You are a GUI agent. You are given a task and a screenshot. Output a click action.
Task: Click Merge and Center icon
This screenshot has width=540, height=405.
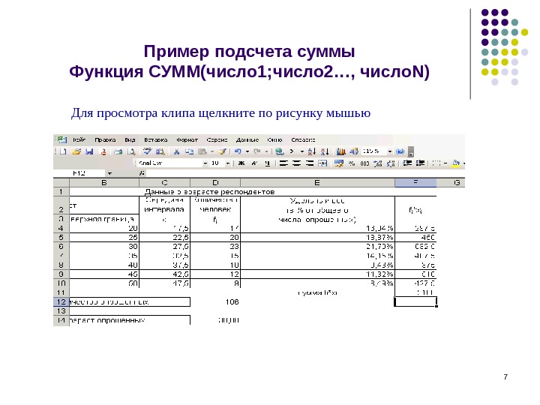point(322,163)
